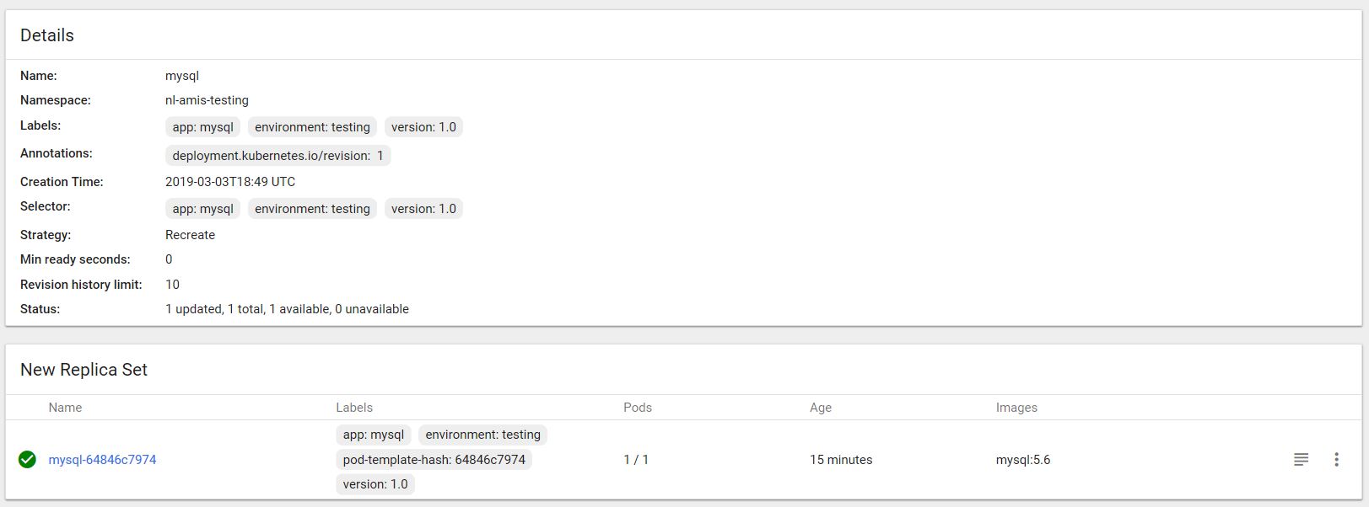Click the 'environment: testing' chip in the Labels row

coord(312,127)
